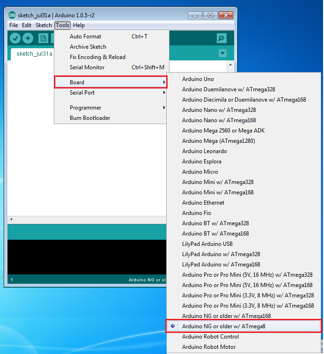Close the Arduino window
The width and height of the screenshot is (324, 354).
(226, 15)
